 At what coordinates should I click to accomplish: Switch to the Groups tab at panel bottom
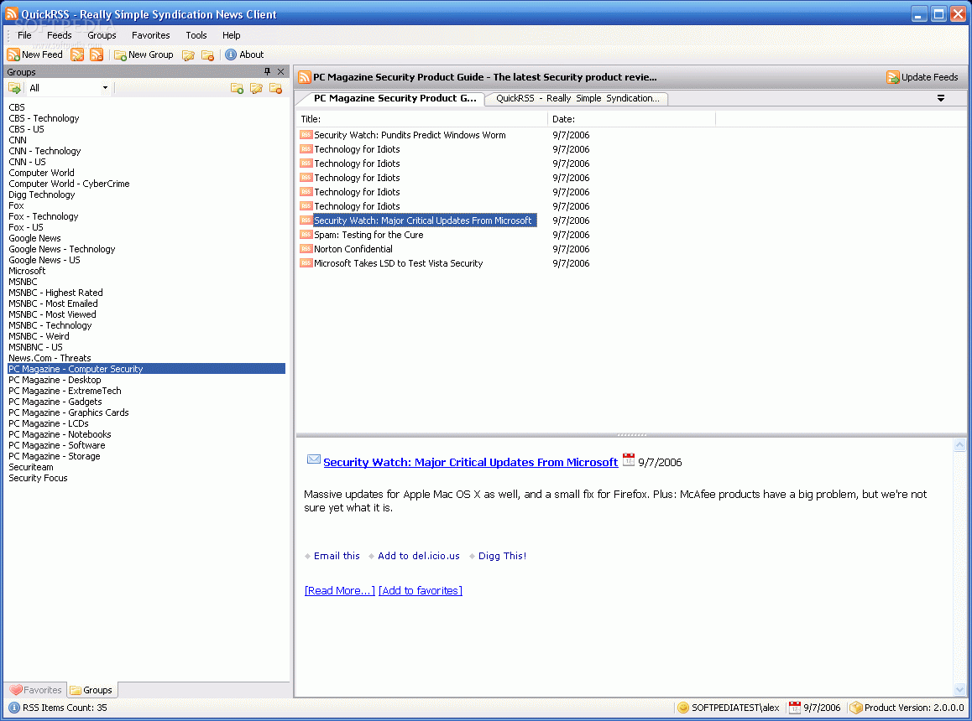pos(91,690)
